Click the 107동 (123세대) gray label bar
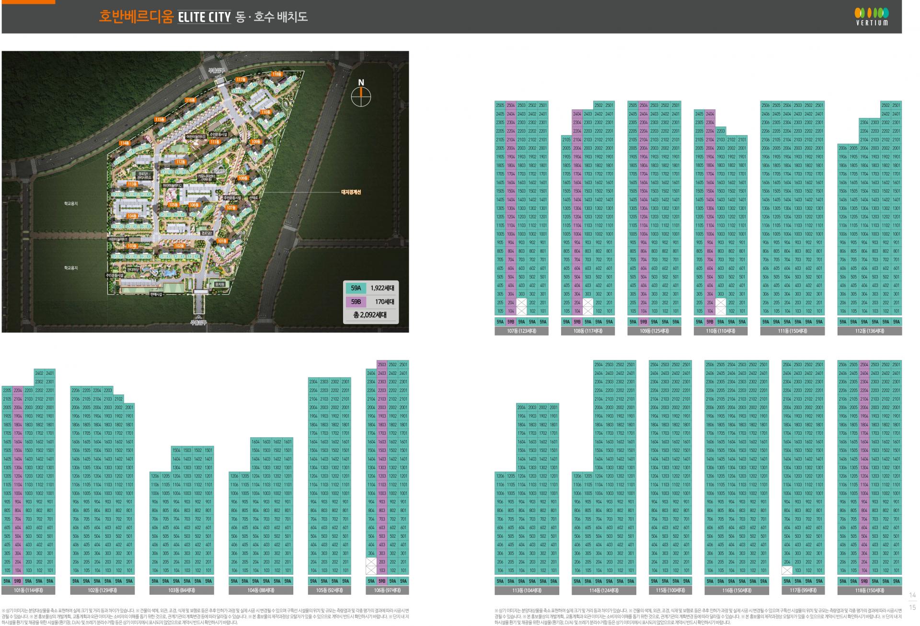Viewport: 920px width, 626px height. [x=521, y=331]
